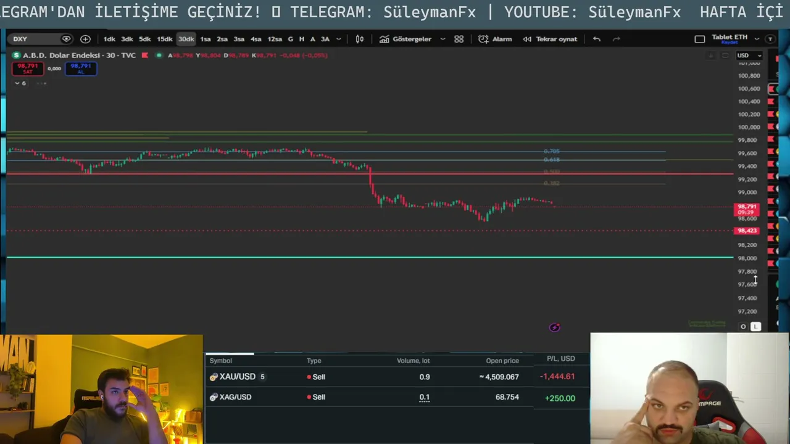Image resolution: width=790 pixels, height=444 pixels.
Task: Sort positions by Type column header
Action: click(314, 361)
